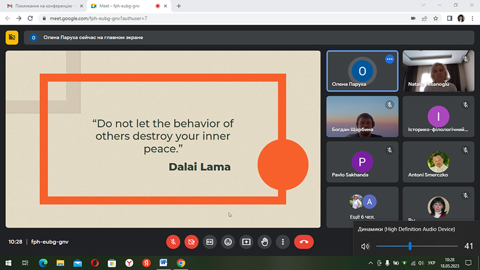Click muted mic icon on Pavlo Sakhanda tile
480x270 pixels.
click(389, 150)
